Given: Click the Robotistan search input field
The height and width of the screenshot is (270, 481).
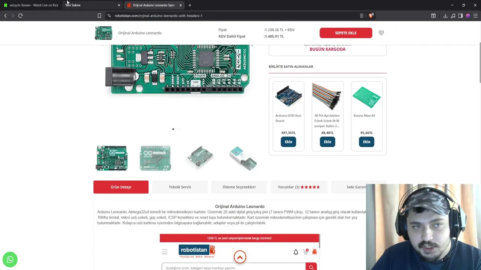Looking at the screenshot, I should (x=234, y=267).
